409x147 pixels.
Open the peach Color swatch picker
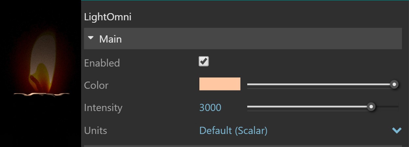(220, 84)
